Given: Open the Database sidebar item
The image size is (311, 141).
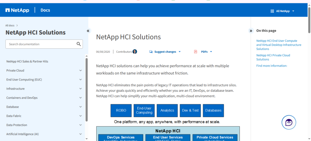Looking at the screenshot, I should 12,107.
